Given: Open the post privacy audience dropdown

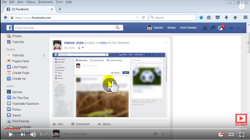Looking at the screenshot, I should click(x=81, y=48).
